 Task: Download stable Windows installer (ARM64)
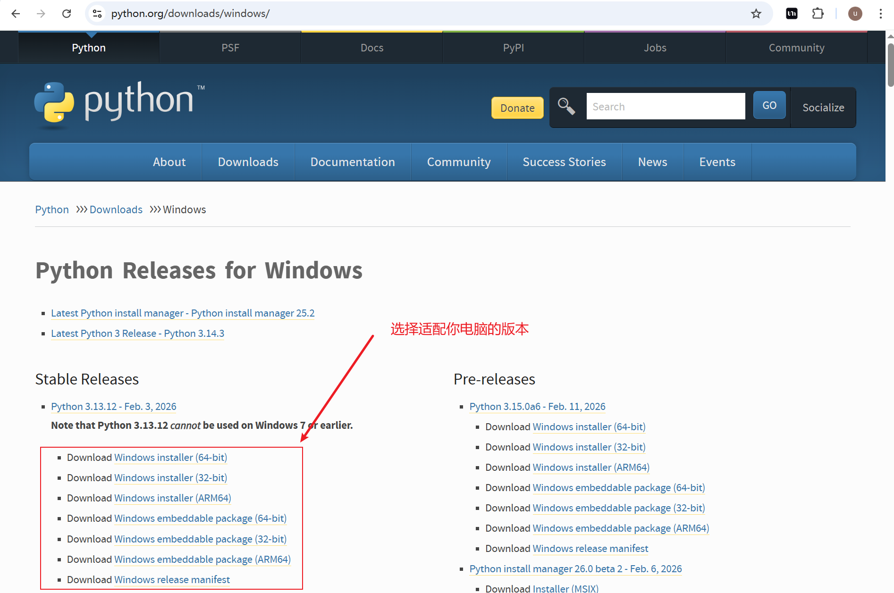click(173, 498)
